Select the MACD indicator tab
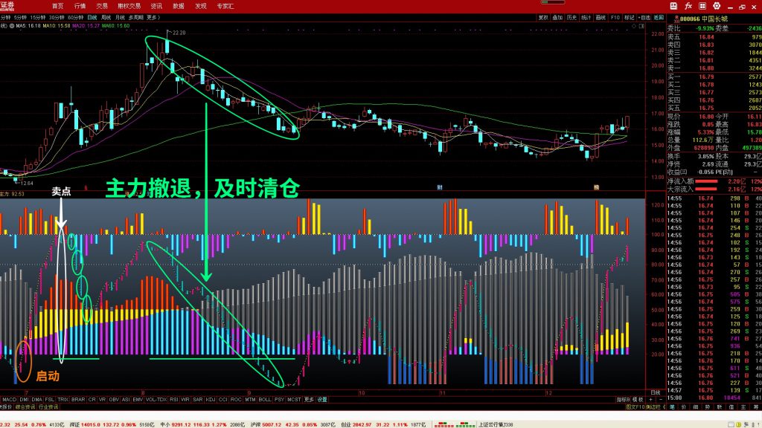 tap(8, 398)
